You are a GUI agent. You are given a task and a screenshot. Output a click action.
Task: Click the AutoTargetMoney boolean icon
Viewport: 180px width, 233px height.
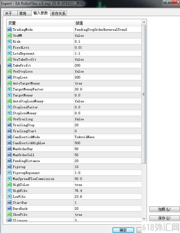pyautogui.click(x=9, y=83)
